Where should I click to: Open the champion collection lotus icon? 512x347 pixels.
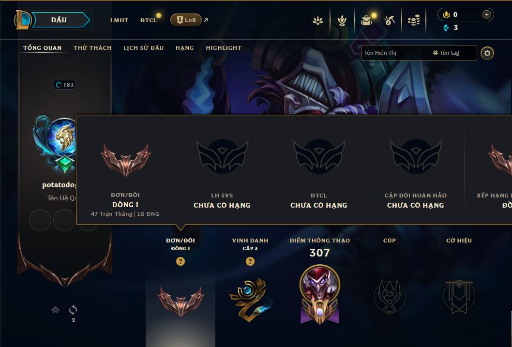(318, 20)
